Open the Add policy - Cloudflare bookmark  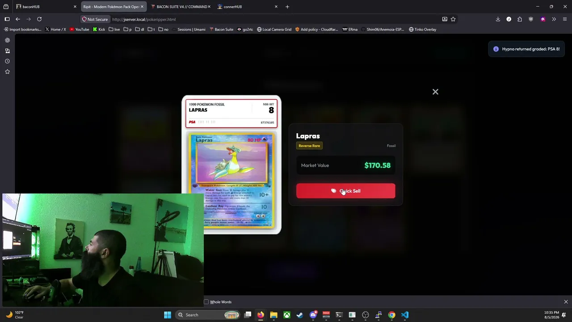[x=316, y=30]
